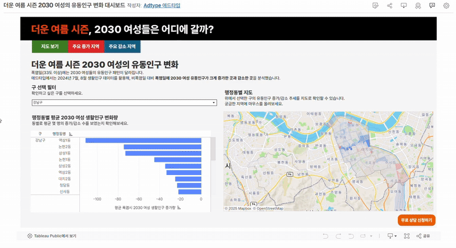The height and width of the screenshot is (248, 456).
Task: Click the award ribbon icon in top header
Action: (x=418, y=6)
